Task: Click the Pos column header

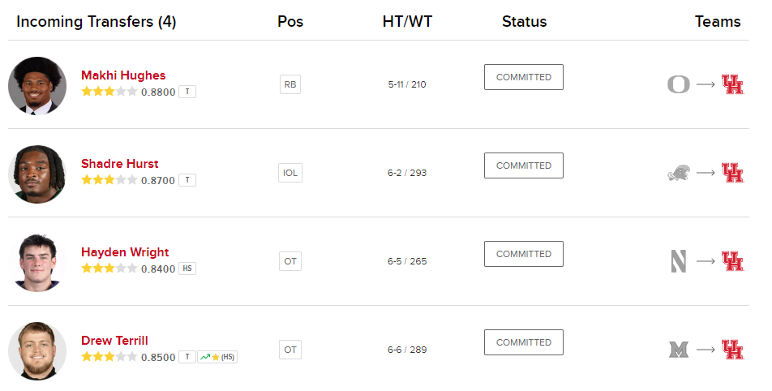Action: coord(290,22)
